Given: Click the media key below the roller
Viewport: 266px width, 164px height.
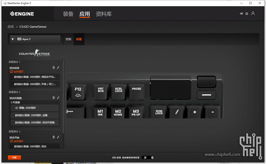Looking at the screenshot, I should tap(206, 95).
